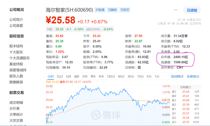This screenshot has height=126, width=210.
Task: Switch to the 年K chart tab
Action: pos(101,77)
